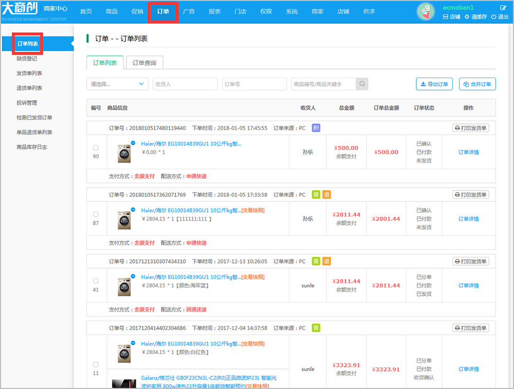This screenshot has height=389, width=514.
Task: Click the 导出订单 button
Action: 434,84
